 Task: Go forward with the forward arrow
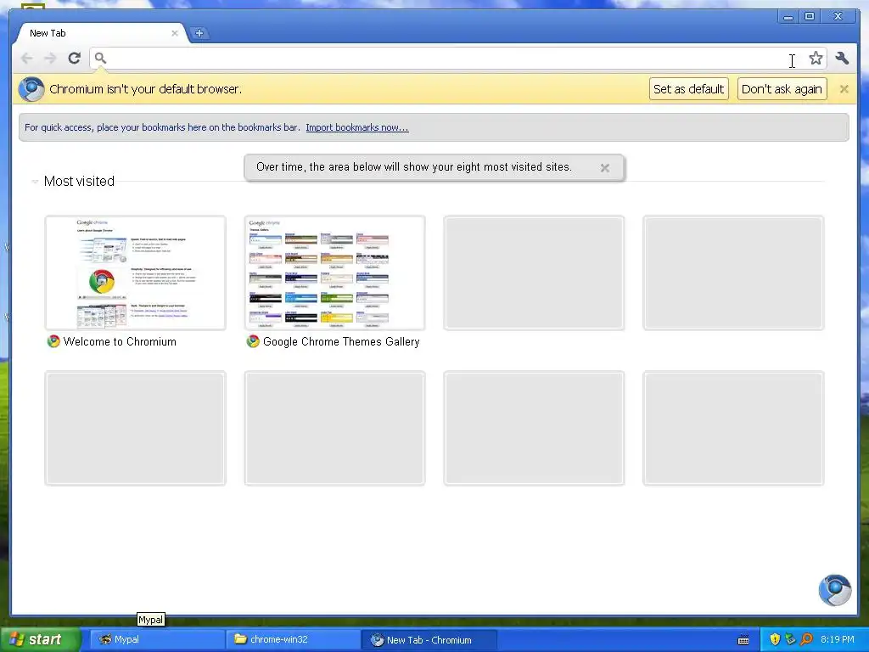[x=50, y=59]
